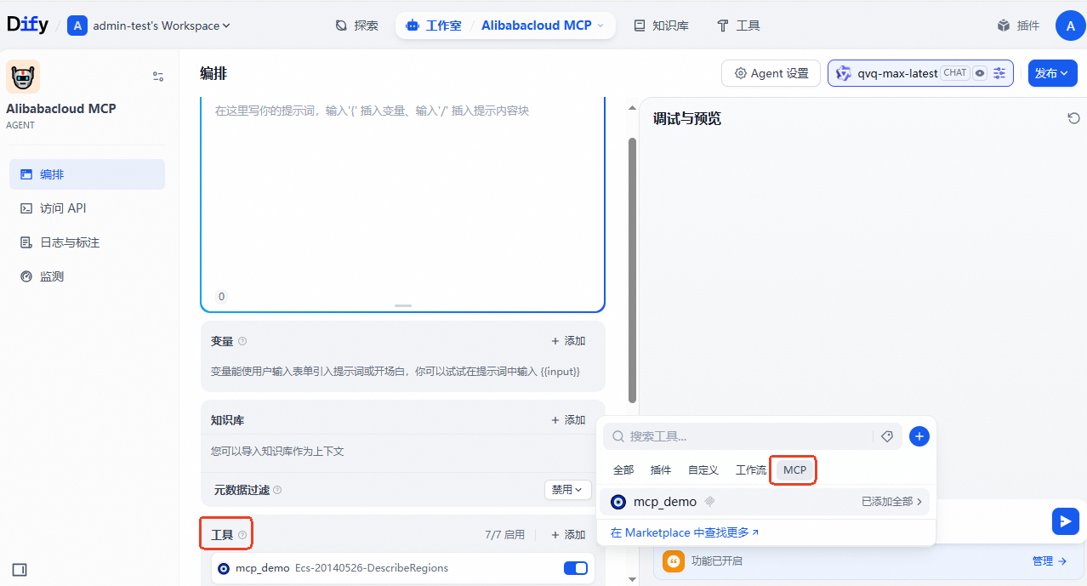Click the orange 功能已开启 icon
Image resolution: width=1087 pixels, height=586 pixels.
pyautogui.click(x=674, y=561)
